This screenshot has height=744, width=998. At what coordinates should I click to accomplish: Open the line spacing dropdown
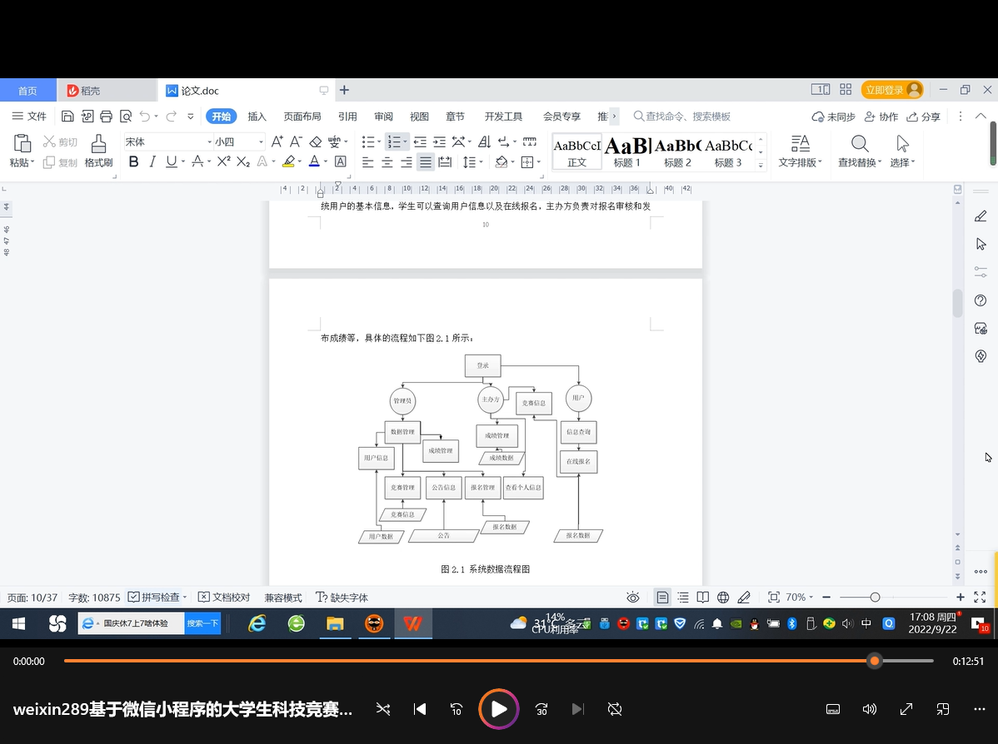point(482,162)
